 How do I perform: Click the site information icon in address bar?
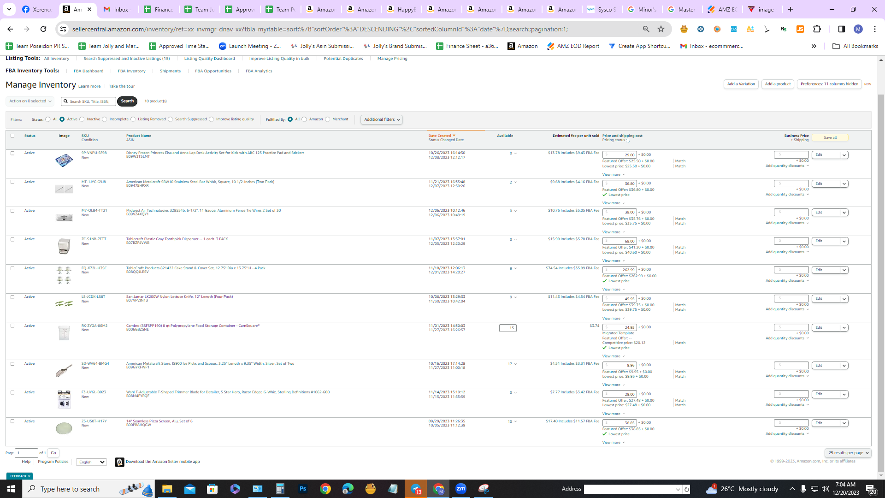click(63, 29)
